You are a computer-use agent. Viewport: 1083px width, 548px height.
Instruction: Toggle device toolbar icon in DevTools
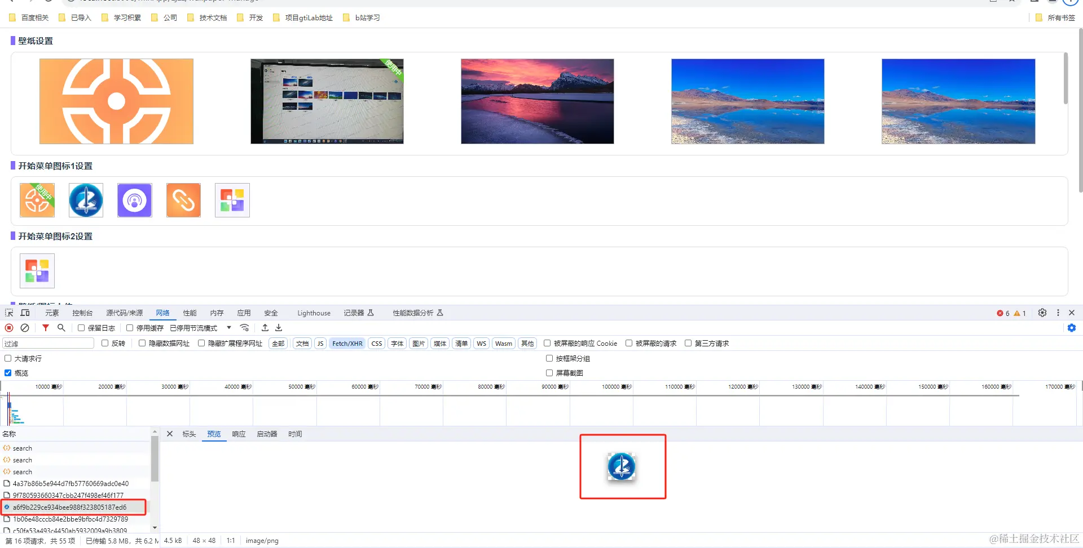(25, 313)
